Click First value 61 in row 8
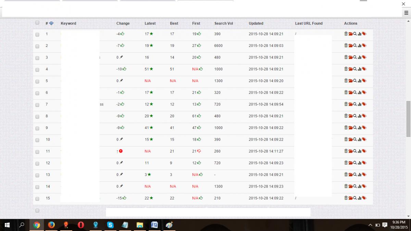The height and width of the screenshot is (231, 411). coord(194,116)
